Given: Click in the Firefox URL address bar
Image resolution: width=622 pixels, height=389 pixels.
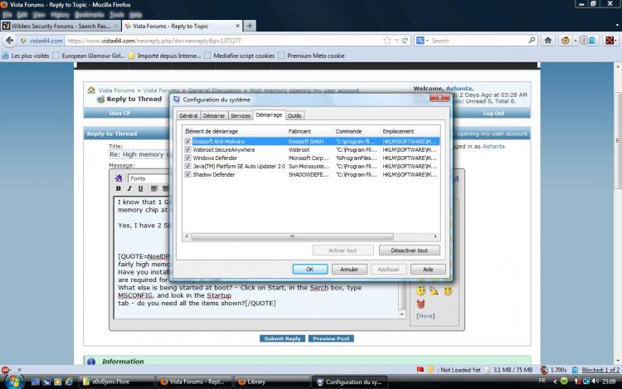Looking at the screenshot, I should [x=224, y=41].
